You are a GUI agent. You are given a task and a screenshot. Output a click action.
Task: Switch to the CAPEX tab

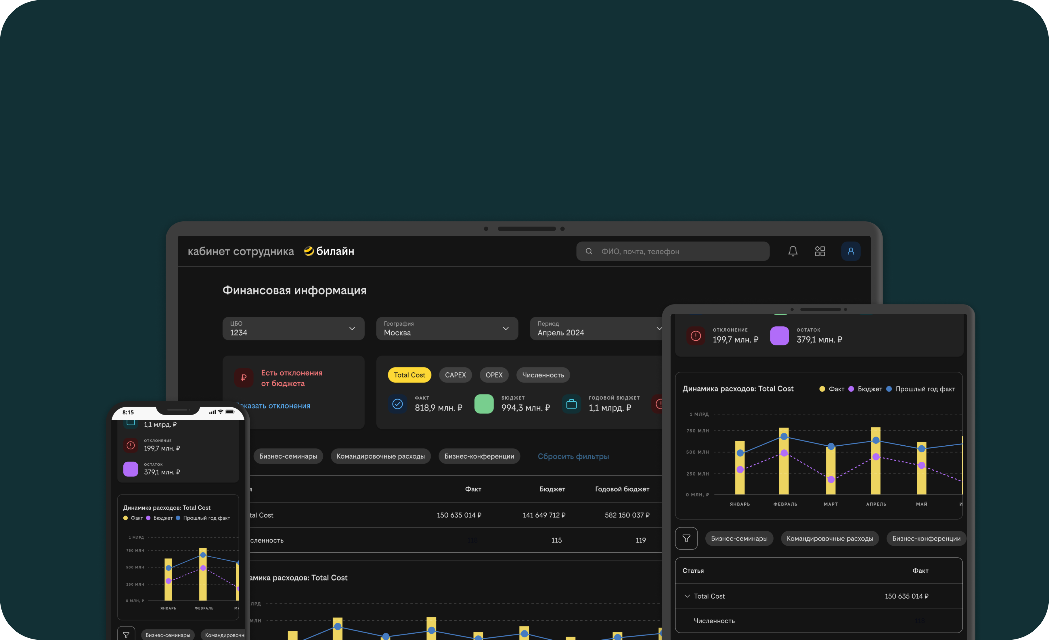455,375
